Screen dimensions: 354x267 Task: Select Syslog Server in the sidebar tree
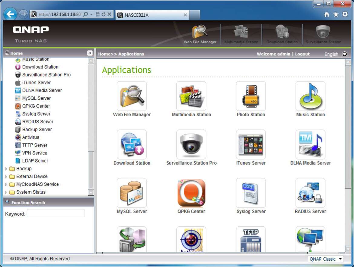coord(36,114)
